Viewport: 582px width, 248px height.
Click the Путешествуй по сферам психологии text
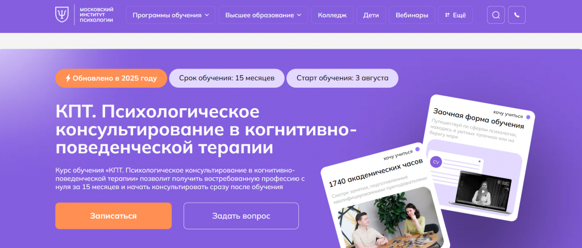pyautogui.click(x=473, y=131)
